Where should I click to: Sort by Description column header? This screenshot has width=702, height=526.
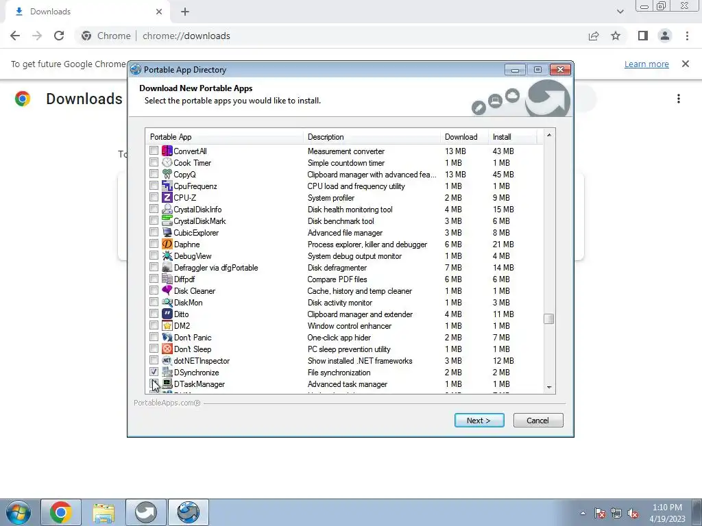[372, 137]
